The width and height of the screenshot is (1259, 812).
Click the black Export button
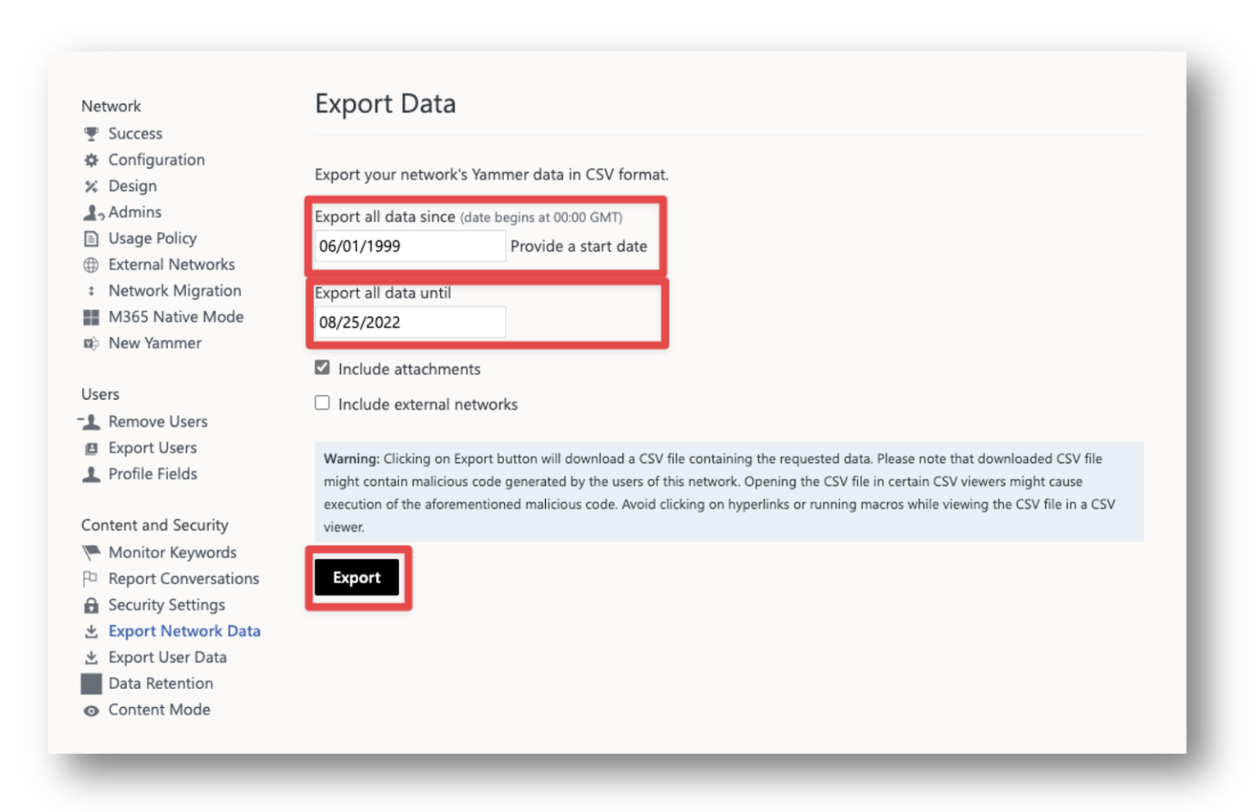pos(357,578)
